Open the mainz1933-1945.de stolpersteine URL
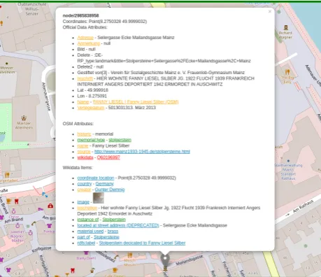This screenshot has width=321, height=277. coord(142,152)
